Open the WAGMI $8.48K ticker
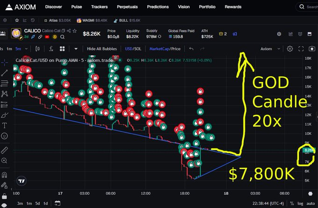The height and width of the screenshot is (208, 318). click(x=92, y=21)
